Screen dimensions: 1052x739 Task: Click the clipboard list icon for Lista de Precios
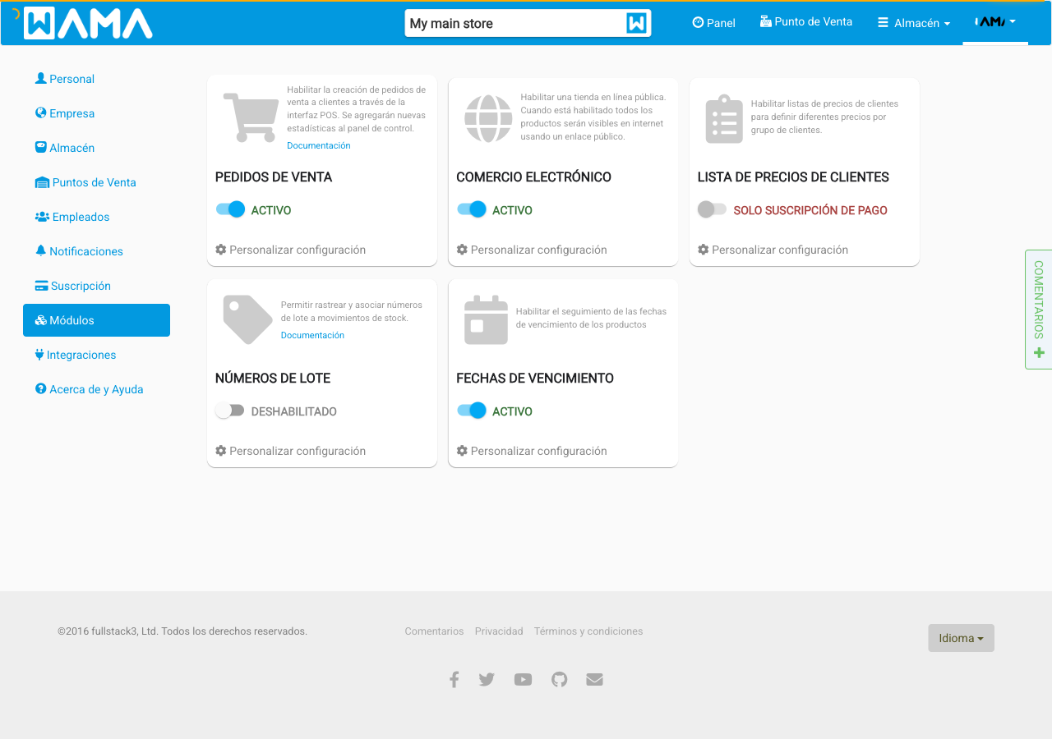pos(724,119)
